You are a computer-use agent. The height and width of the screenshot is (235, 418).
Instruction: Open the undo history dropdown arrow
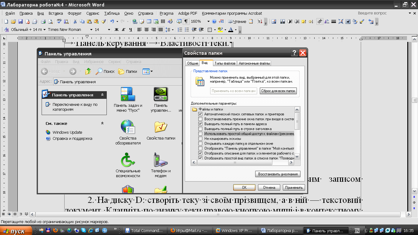pyautogui.click(x=117, y=21)
